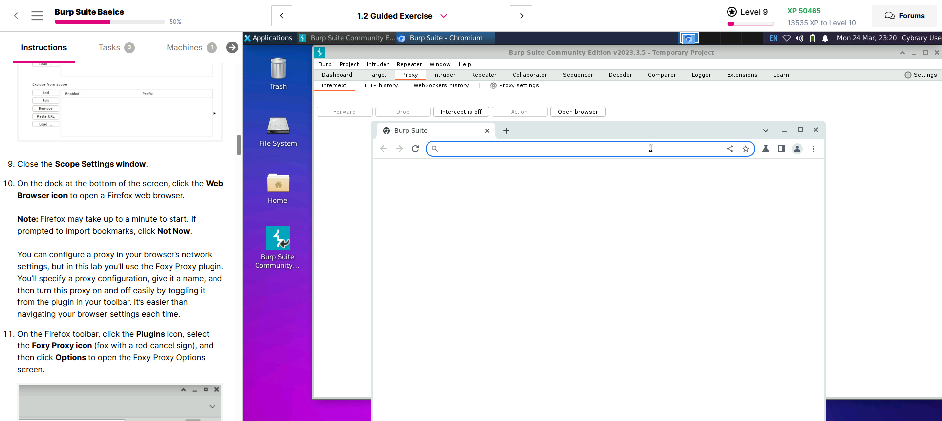Image resolution: width=942 pixels, height=421 pixels.
Task: Open the Action dropdown in the Intercept tab
Action: (x=519, y=112)
